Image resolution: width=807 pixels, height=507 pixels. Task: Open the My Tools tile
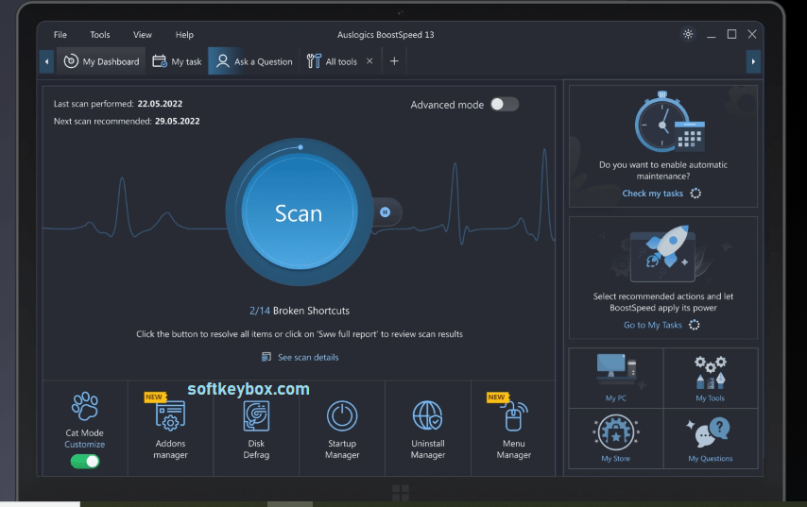tap(710, 378)
